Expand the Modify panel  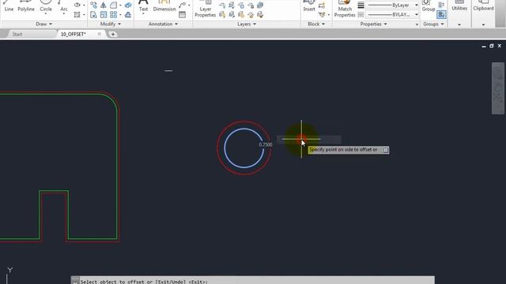click(111, 24)
